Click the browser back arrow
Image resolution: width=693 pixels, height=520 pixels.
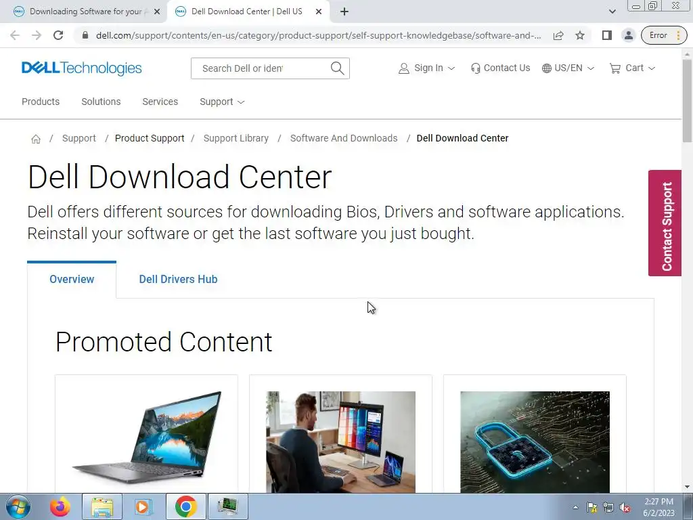[x=15, y=35]
